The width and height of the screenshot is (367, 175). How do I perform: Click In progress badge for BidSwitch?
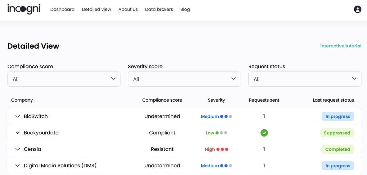coord(338,116)
